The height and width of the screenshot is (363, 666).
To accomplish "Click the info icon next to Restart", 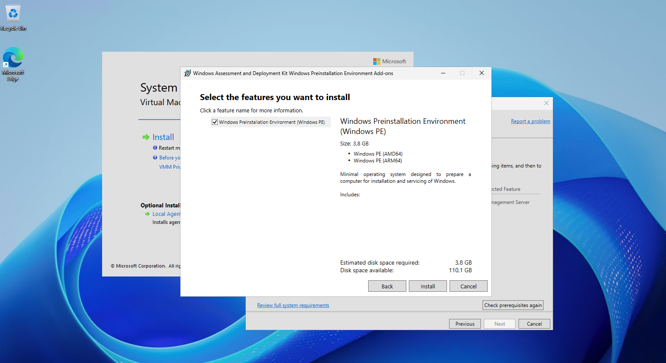I will [x=155, y=148].
